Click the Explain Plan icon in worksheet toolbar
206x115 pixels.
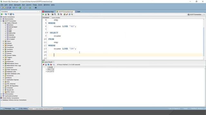coord(48,14)
